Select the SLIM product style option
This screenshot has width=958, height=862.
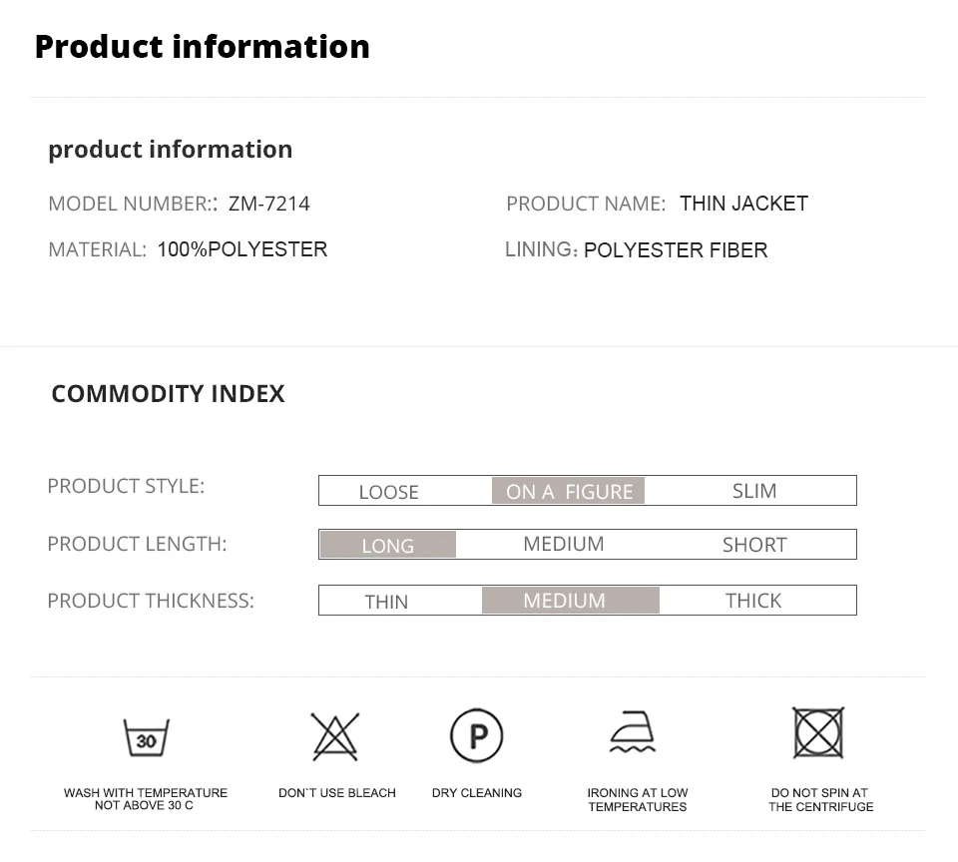(x=754, y=491)
